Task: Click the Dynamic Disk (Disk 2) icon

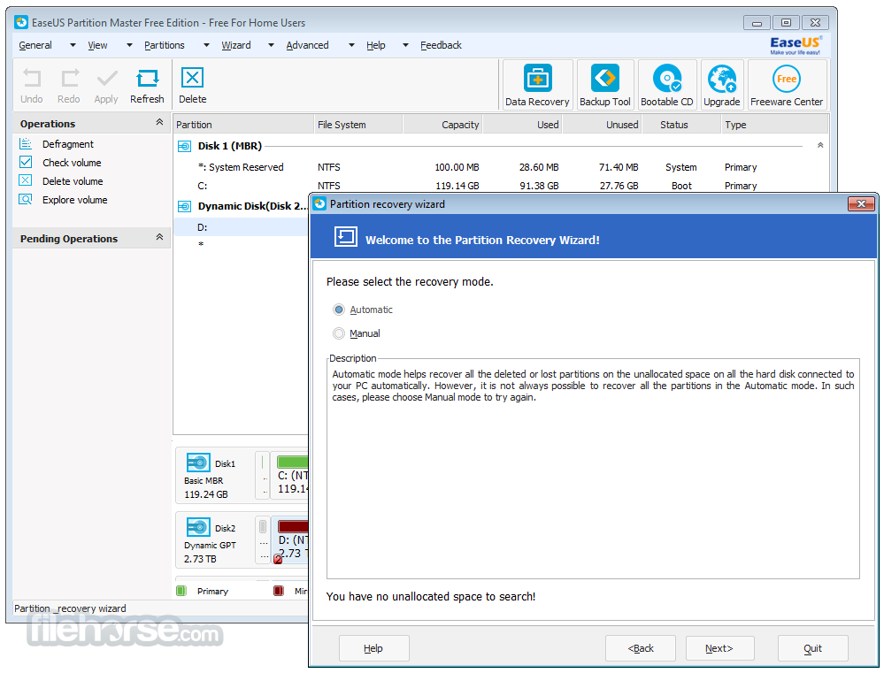Action: coord(184,207)
